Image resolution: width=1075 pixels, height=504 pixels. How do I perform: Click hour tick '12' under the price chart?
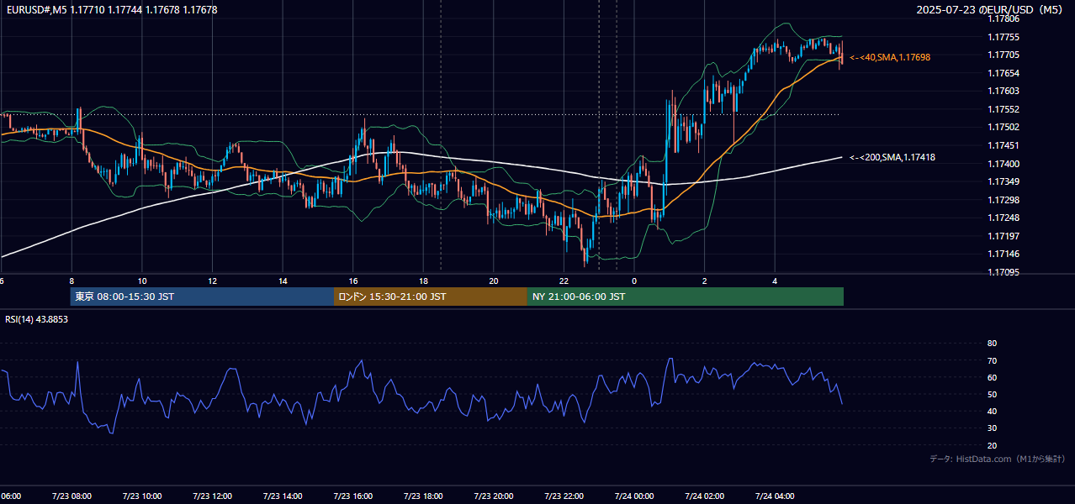pyautogui.click(x=213, y=281)
